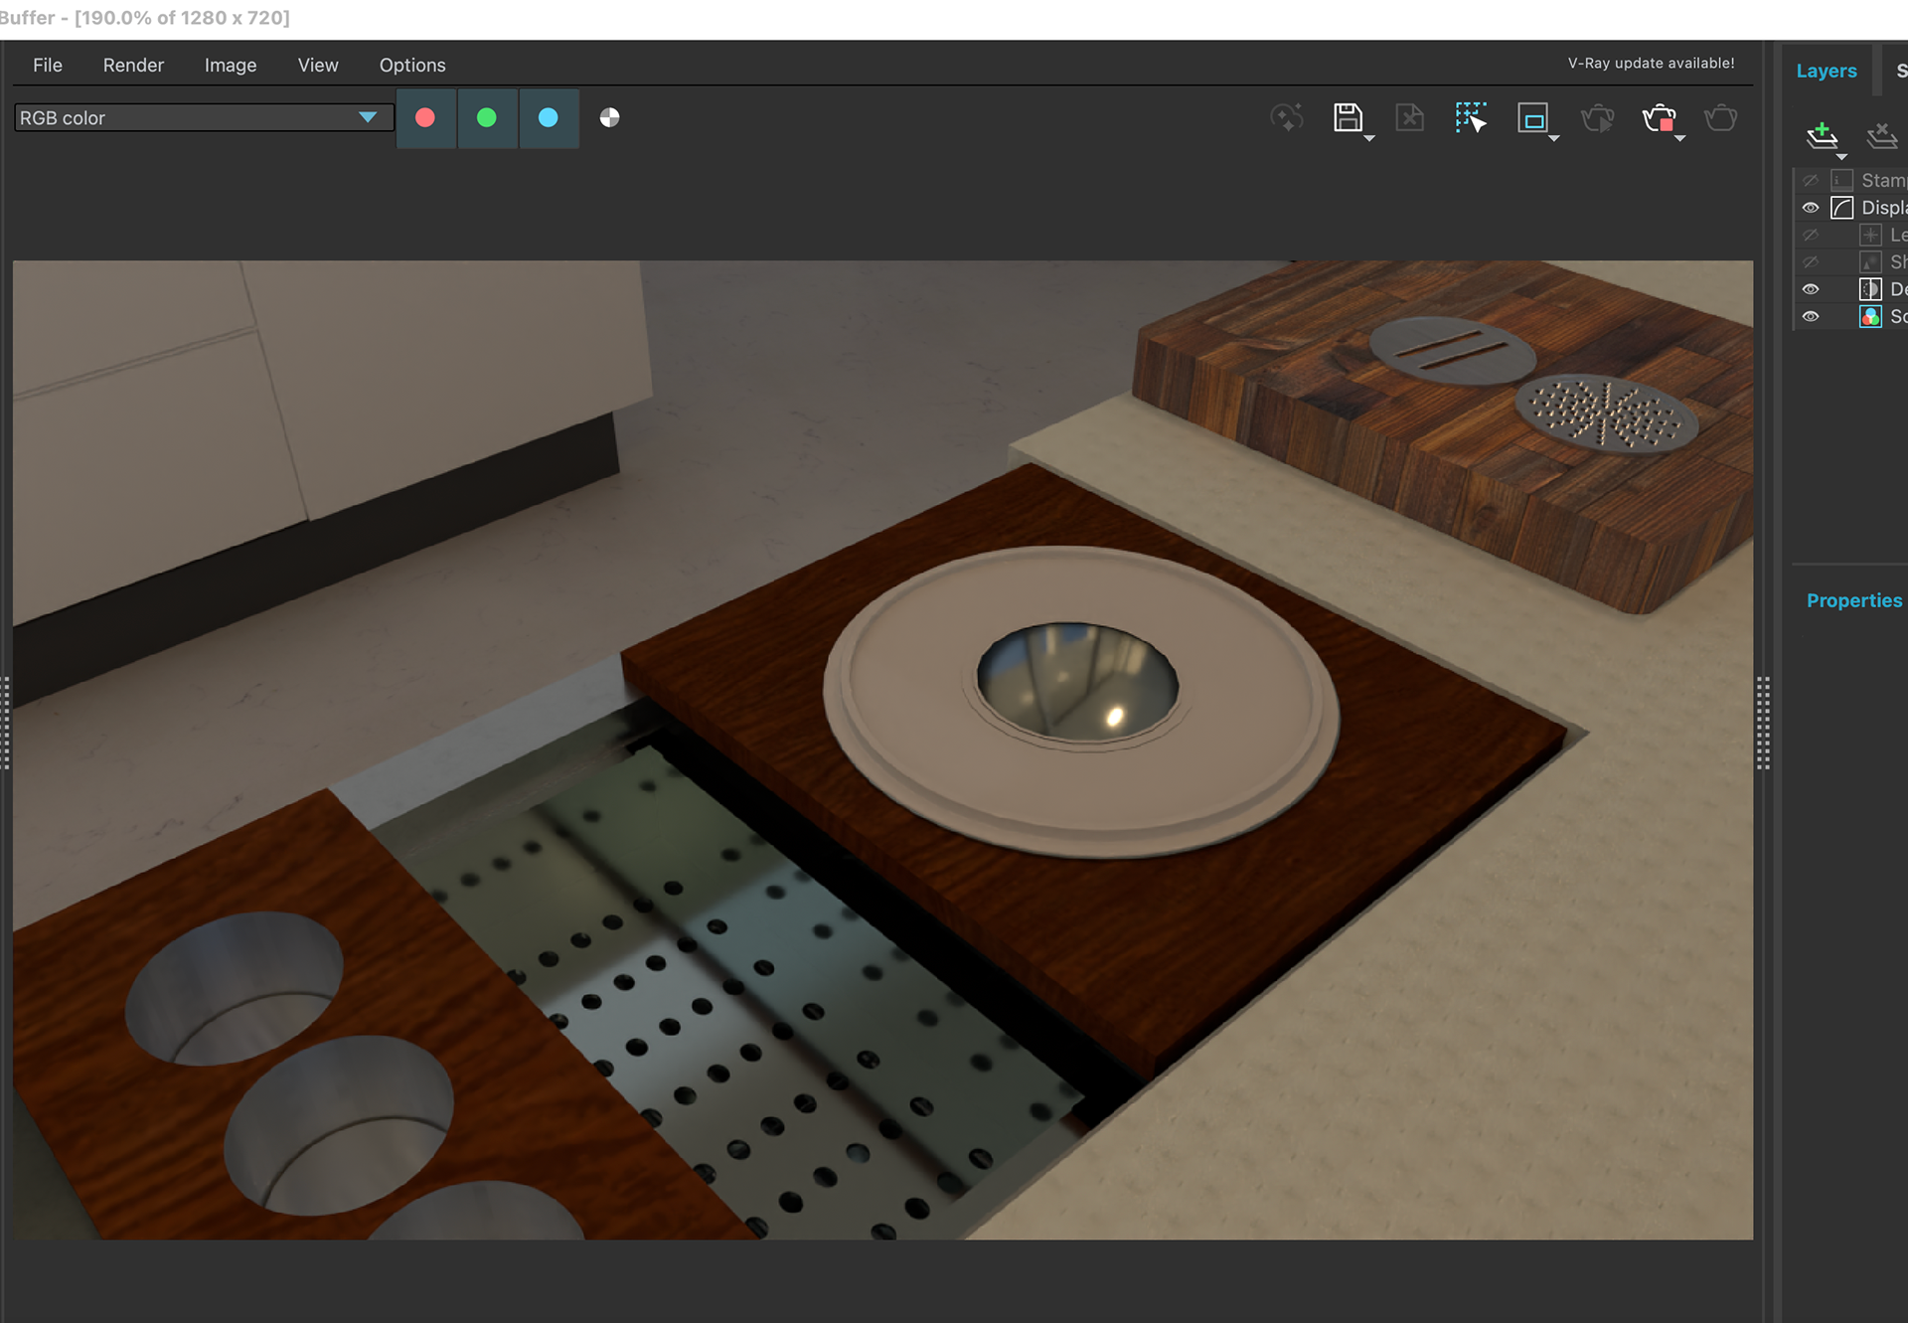Expand the save icon dropdown arrow
Screen dimensions: 1908x1323
1369,138
